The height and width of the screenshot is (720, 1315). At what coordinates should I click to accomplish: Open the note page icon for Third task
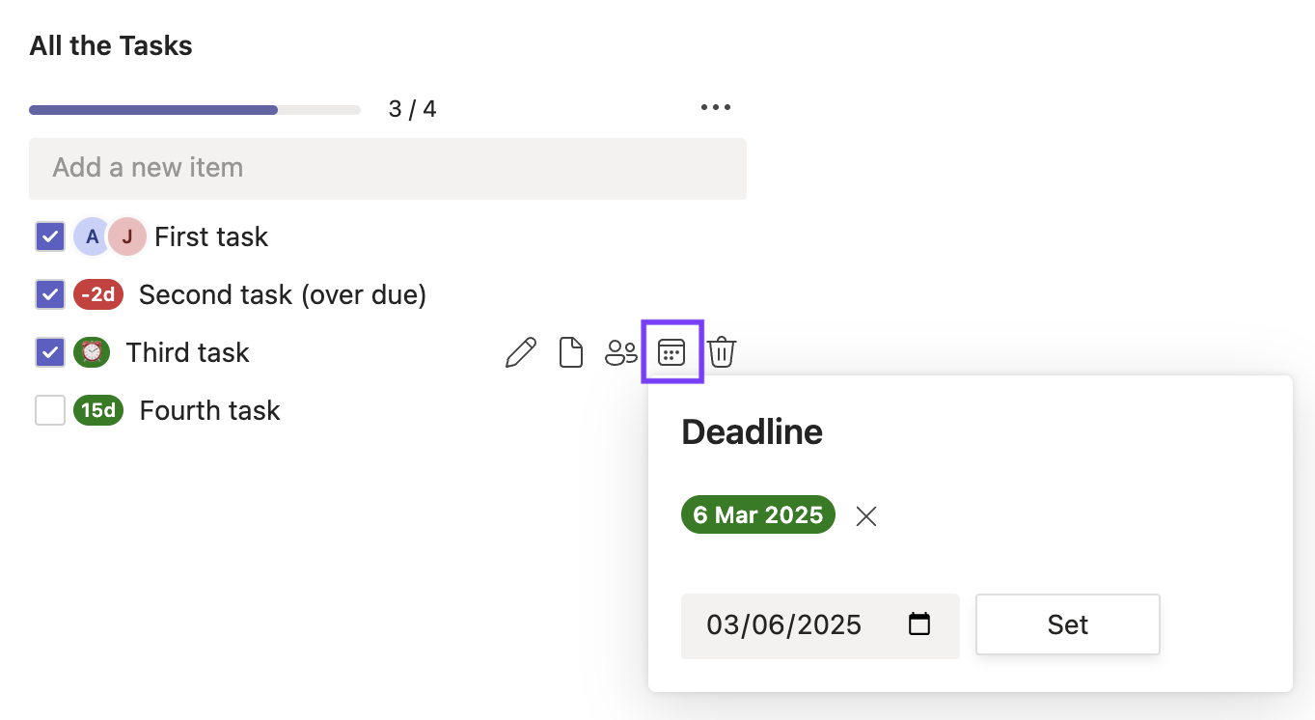click(571, 353)
